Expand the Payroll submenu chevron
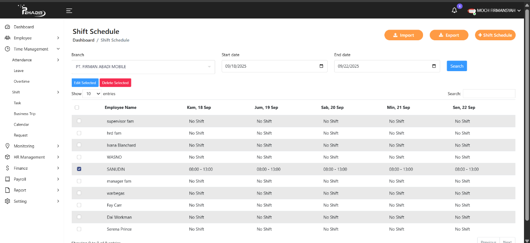 click(x=58, y=179)
